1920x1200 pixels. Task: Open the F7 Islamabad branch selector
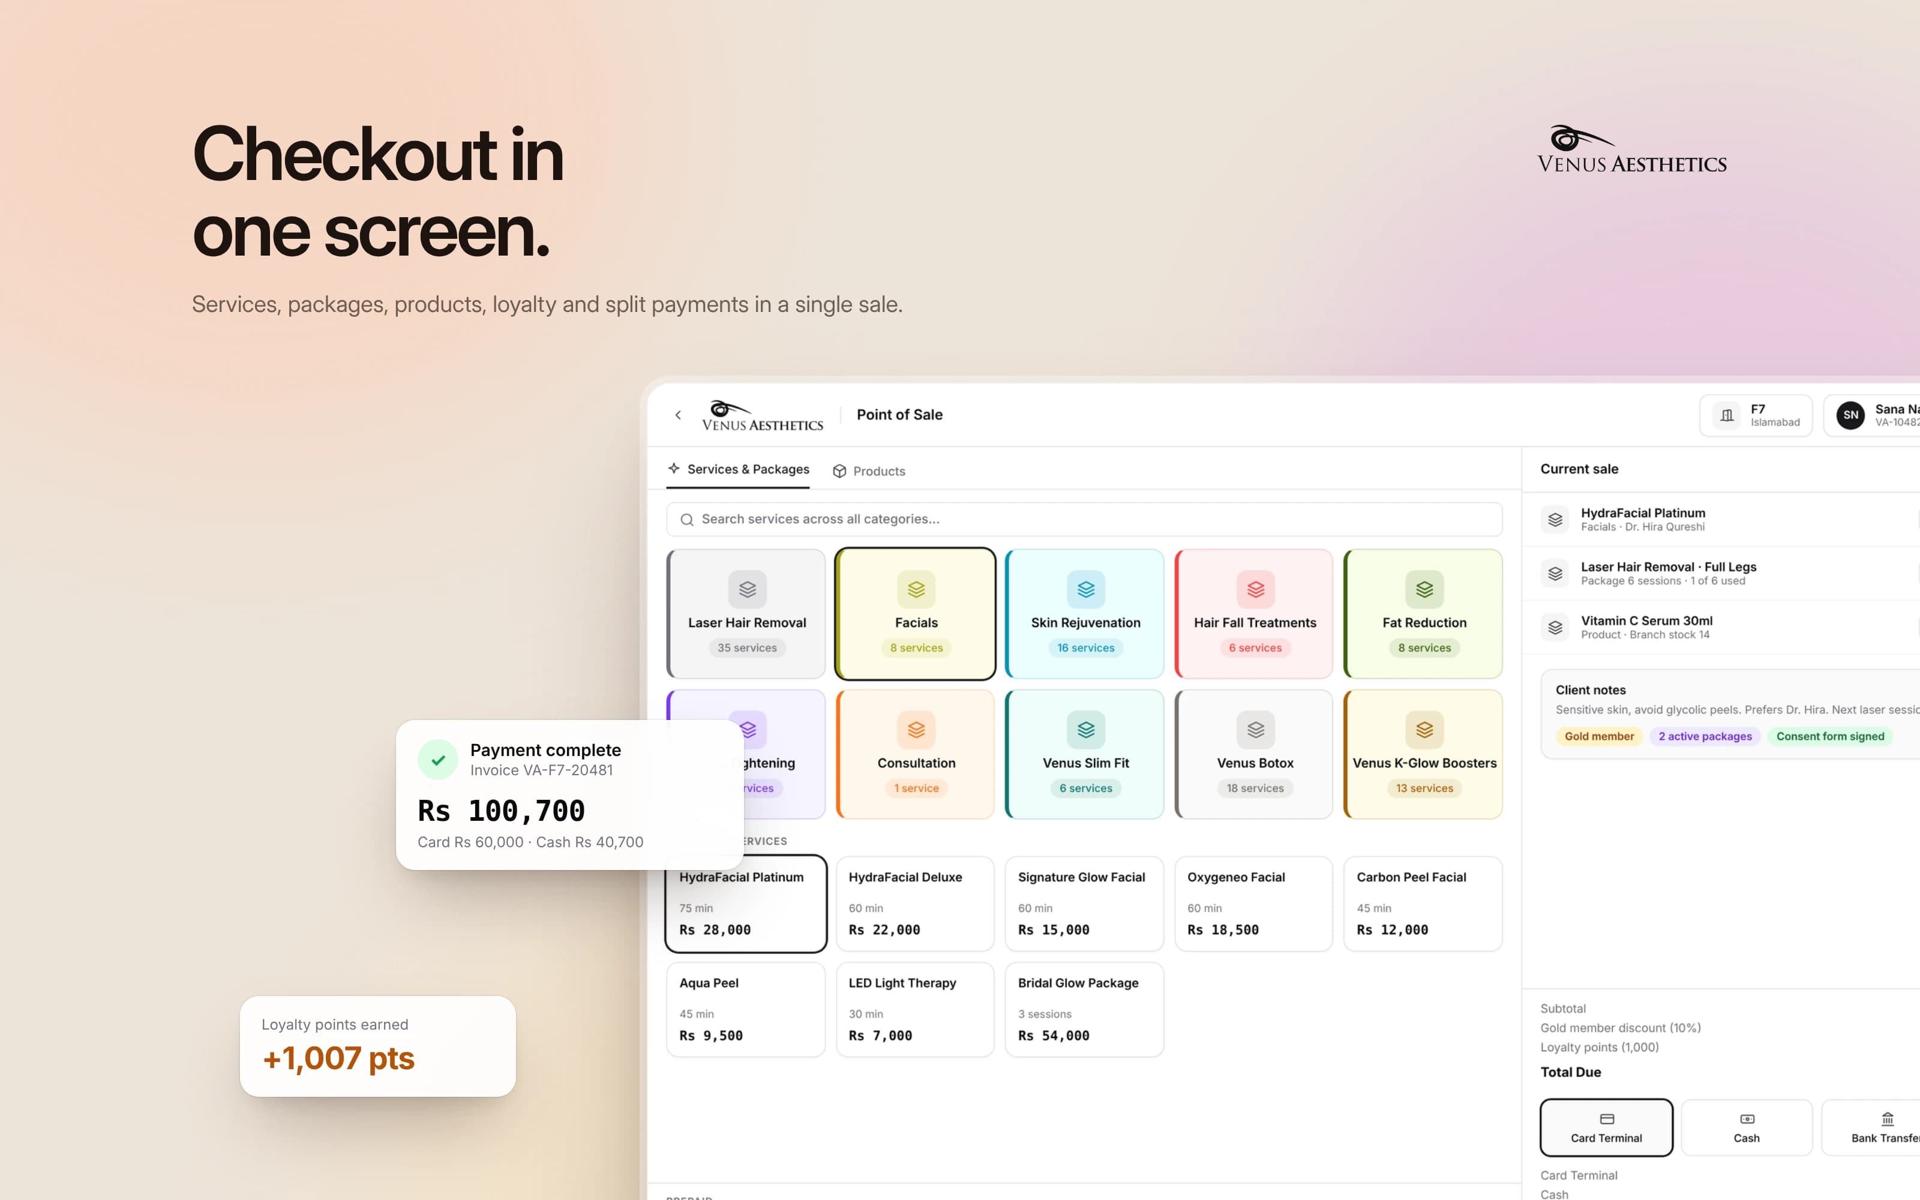coord(1755,415)
